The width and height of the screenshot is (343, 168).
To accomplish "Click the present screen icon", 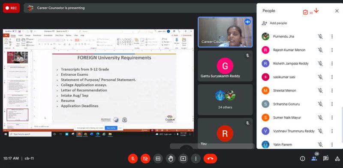I will point(183,159).
